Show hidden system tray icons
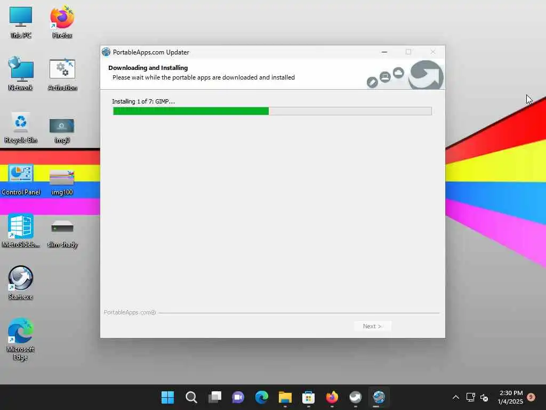The image size is (546, 410). click(x=456, y=397)
